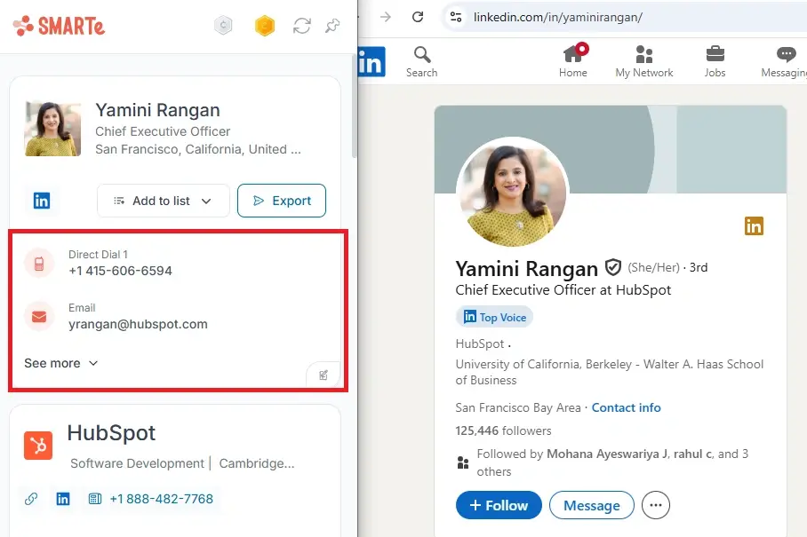Click the SMARTe logo

[x=59, y=26]
